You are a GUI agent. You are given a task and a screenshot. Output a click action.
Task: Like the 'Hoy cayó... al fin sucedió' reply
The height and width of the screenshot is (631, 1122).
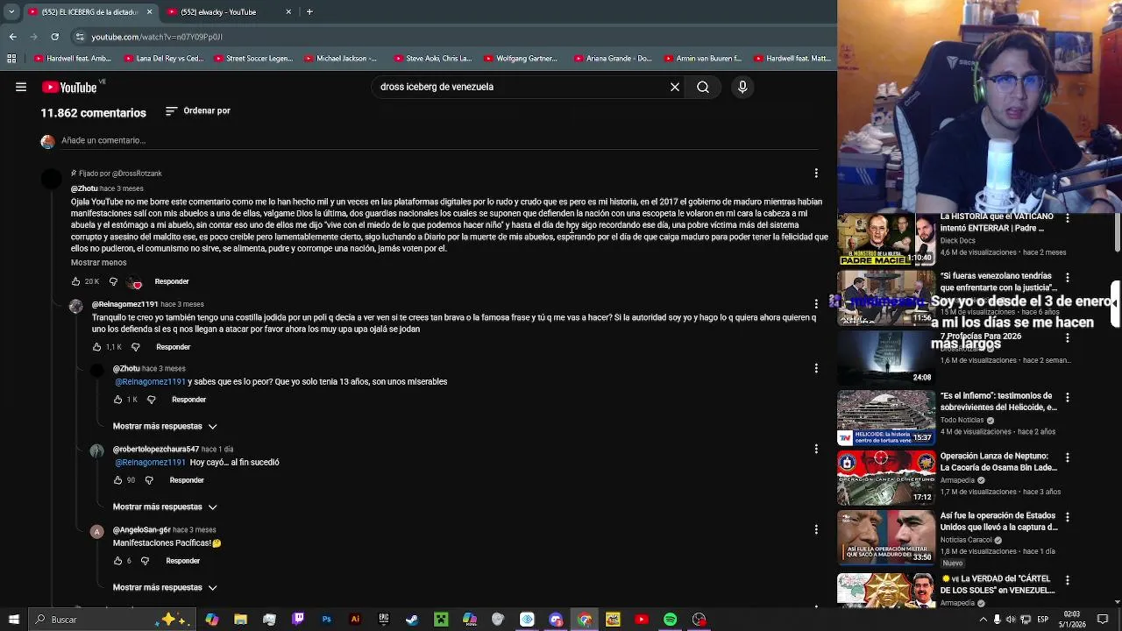click(117, 480)
